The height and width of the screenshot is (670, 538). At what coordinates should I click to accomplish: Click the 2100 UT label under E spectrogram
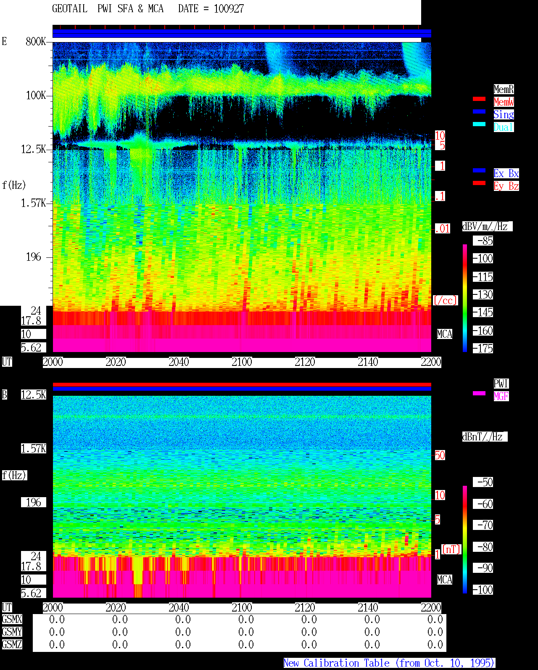(x=242, y=362)
